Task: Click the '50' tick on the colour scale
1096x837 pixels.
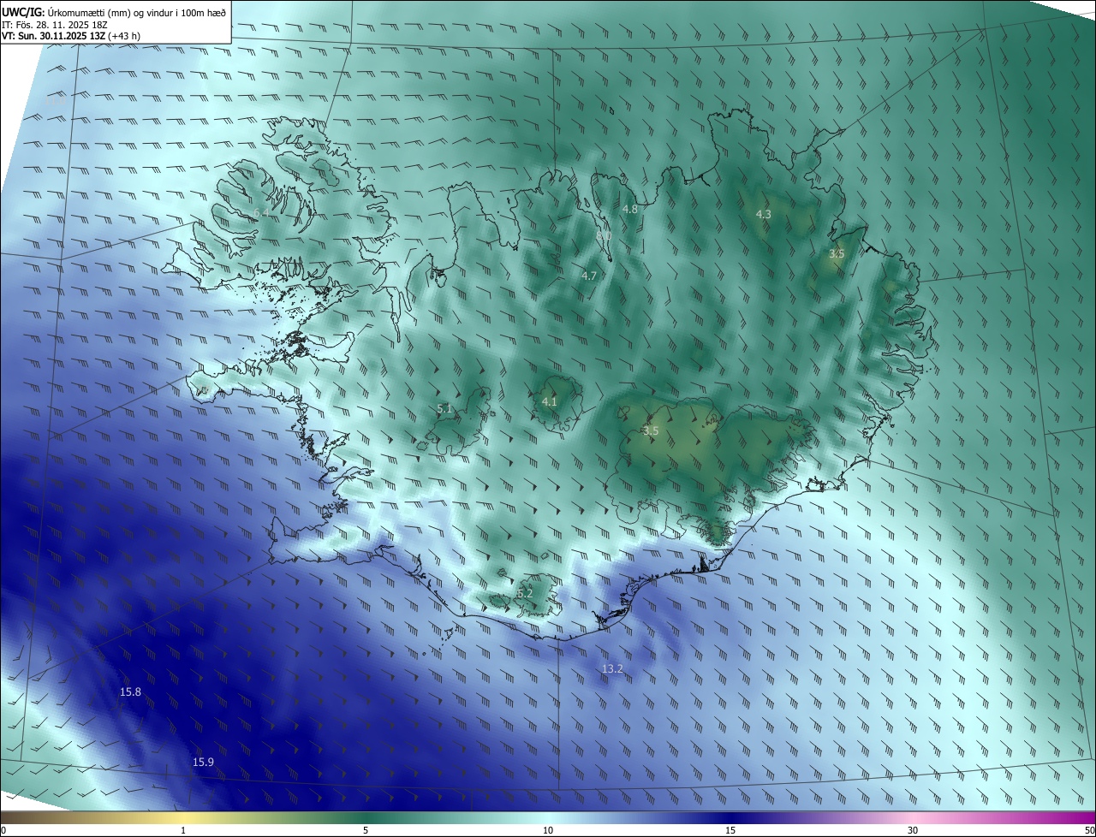Action: click(1088, 830)
